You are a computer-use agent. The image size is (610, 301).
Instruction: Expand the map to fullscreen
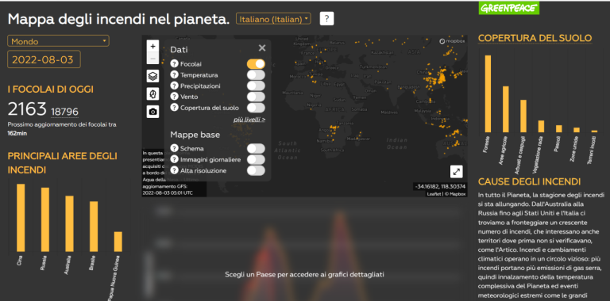click(457, 172)
